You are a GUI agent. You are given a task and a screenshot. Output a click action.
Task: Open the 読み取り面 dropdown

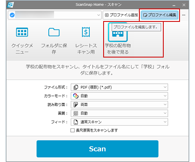(x=119, y=104)
